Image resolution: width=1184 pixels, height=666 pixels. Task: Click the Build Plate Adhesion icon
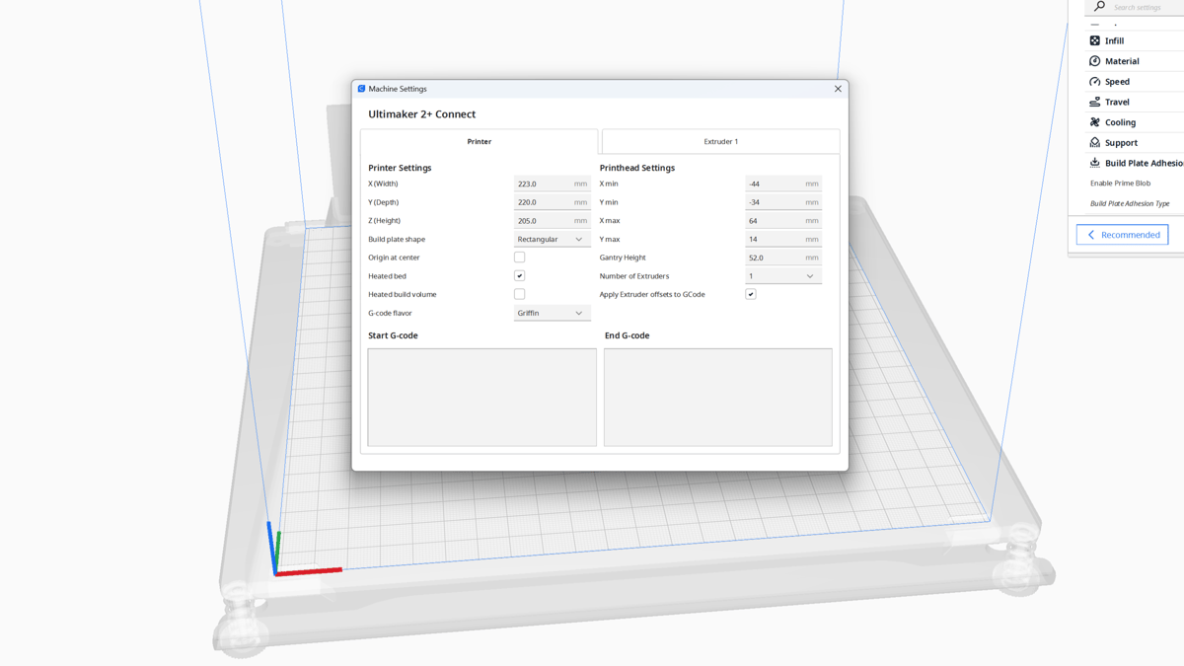tap(1094, 163)
